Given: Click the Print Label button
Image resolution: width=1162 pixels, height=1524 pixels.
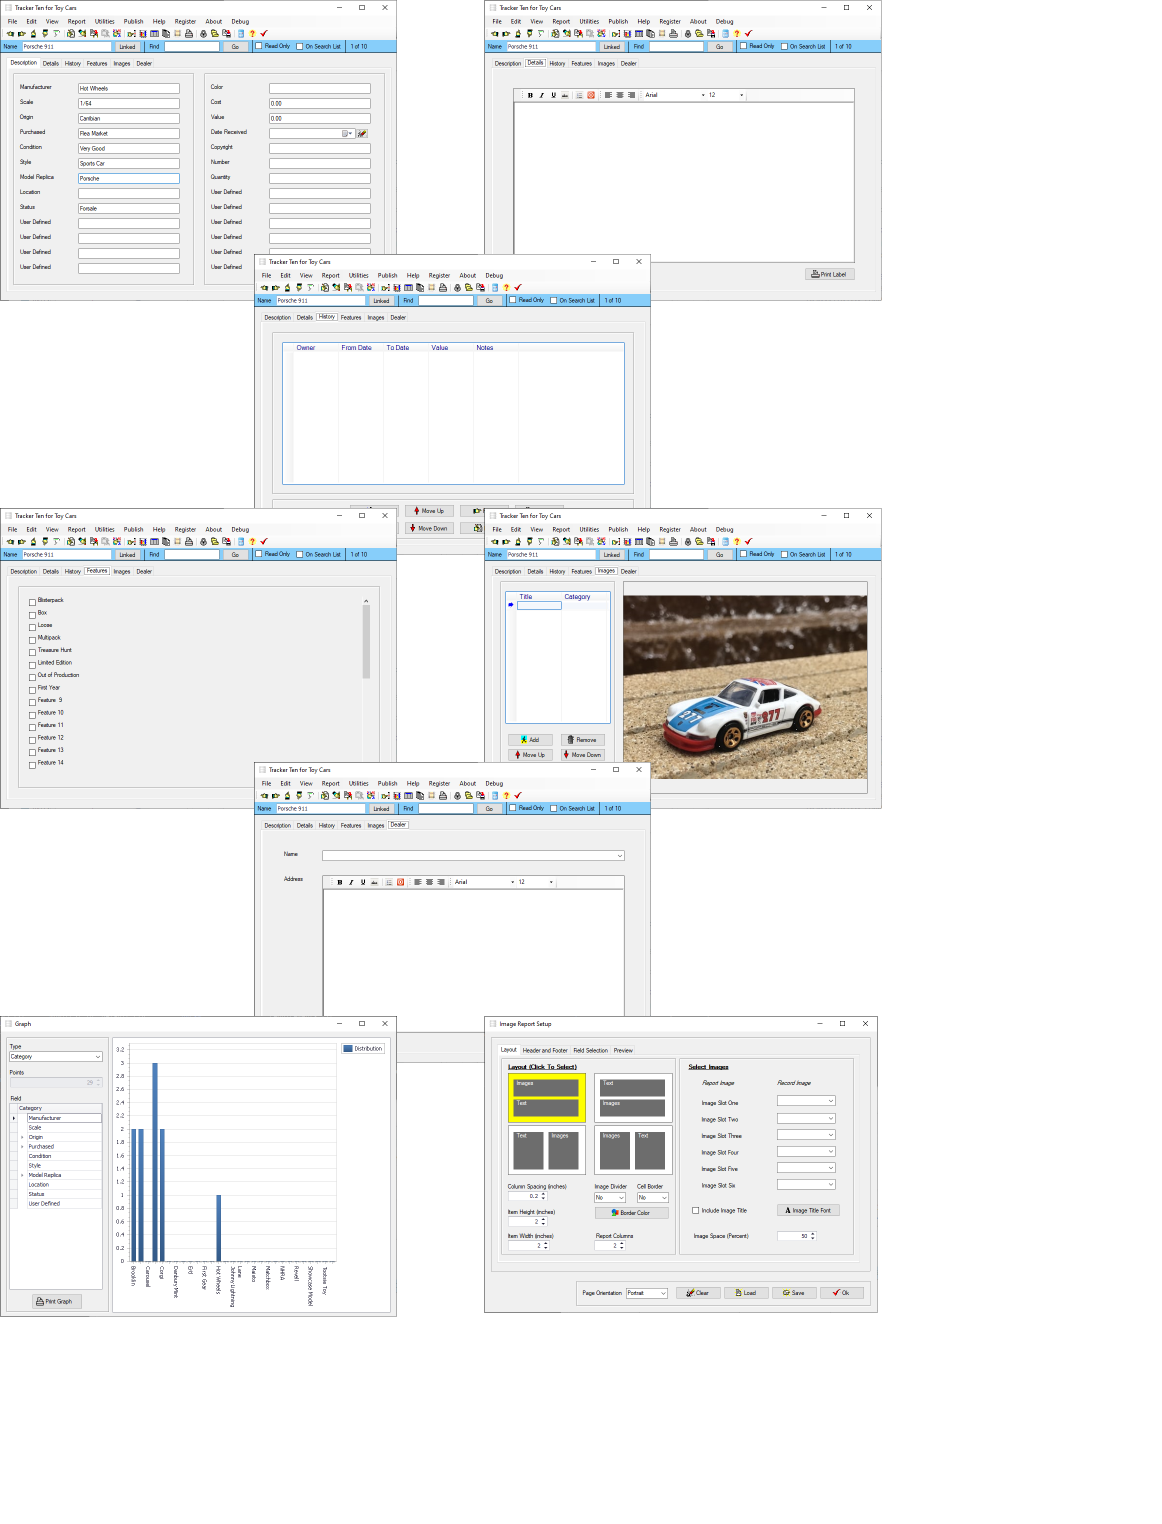Looking at the screenshot, I should (829, 274).
